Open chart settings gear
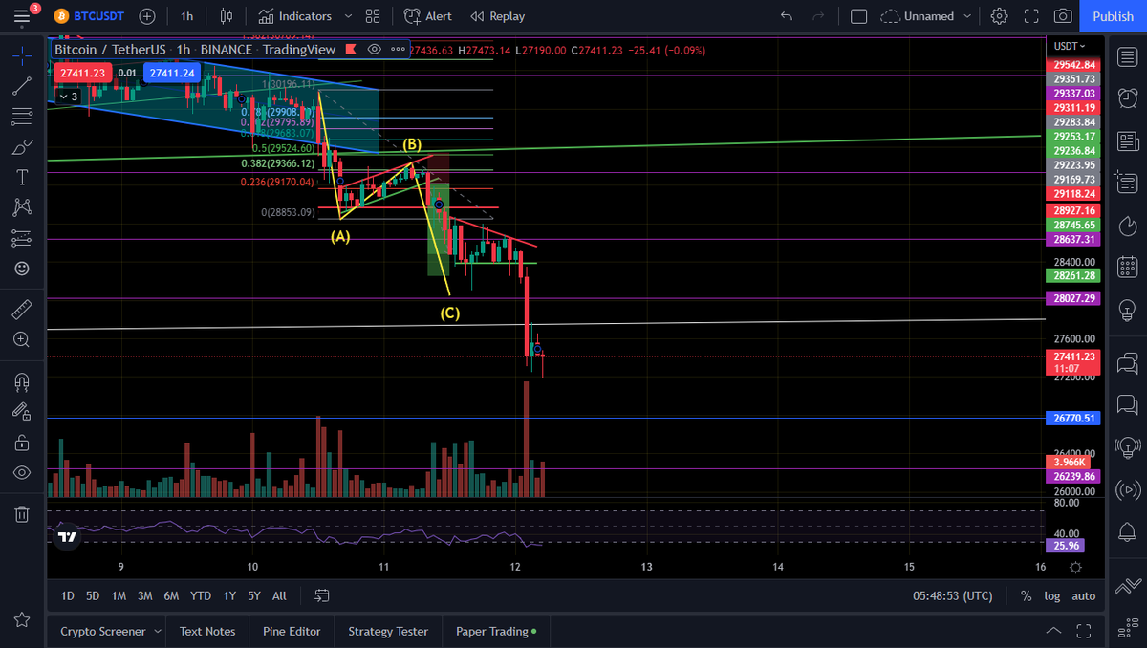Image resolution: width=1147 pixels, height=648 pixels. pos(1000,16)
